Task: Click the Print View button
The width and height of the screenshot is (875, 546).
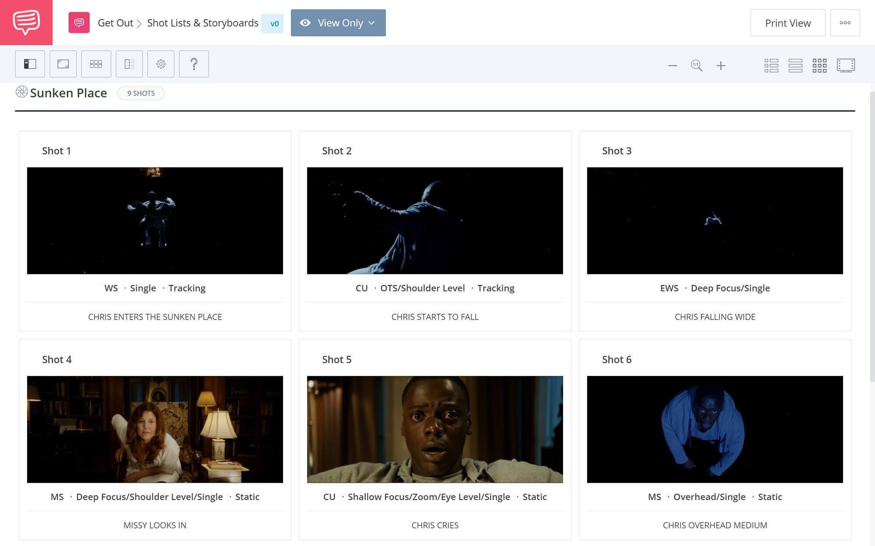Action: click(x=788, y=23)
